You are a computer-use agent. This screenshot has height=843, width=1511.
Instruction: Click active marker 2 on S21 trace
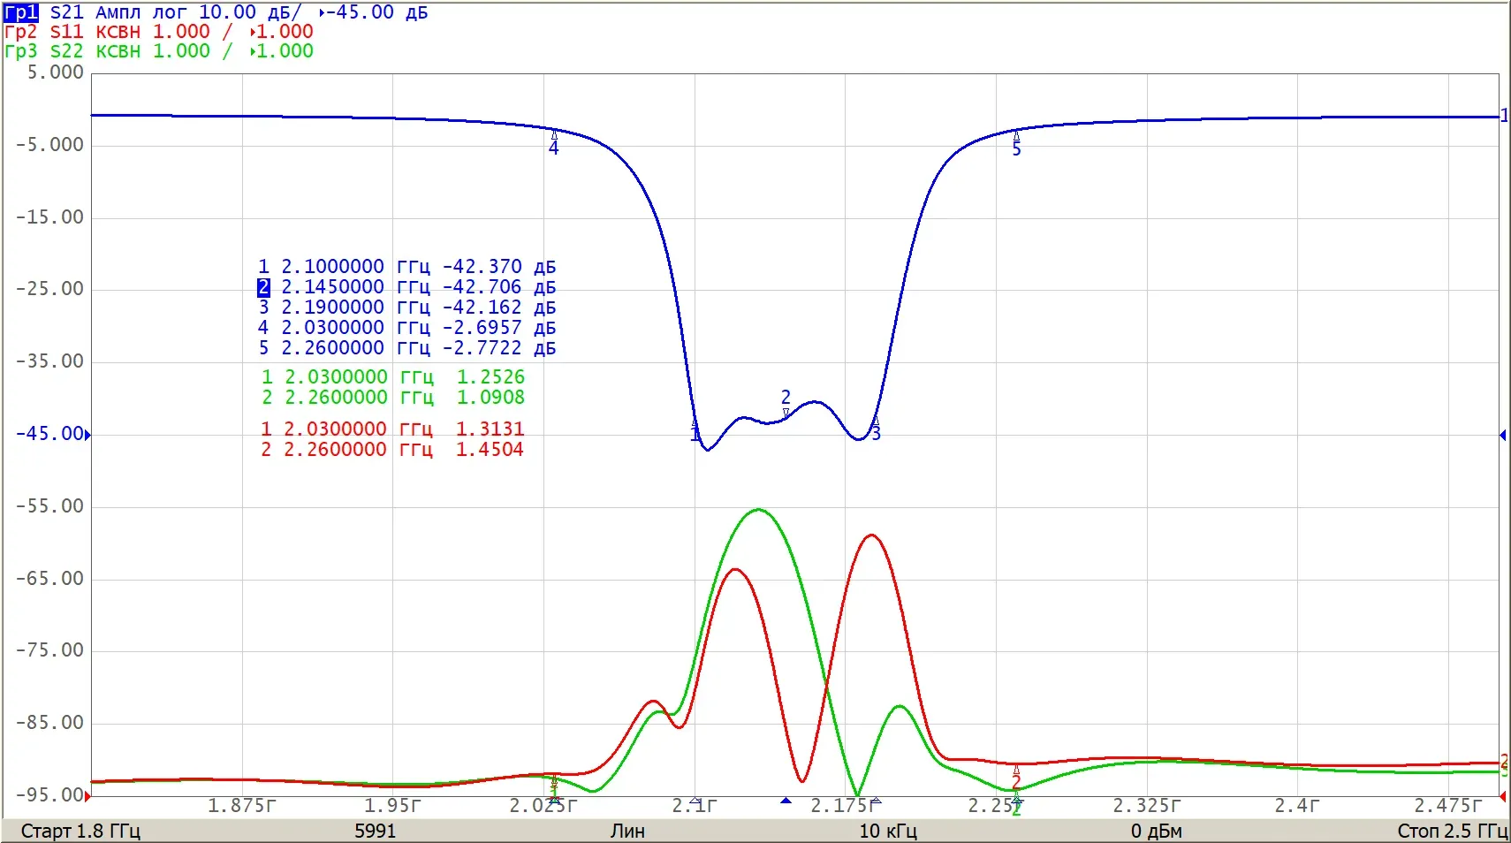786,403
